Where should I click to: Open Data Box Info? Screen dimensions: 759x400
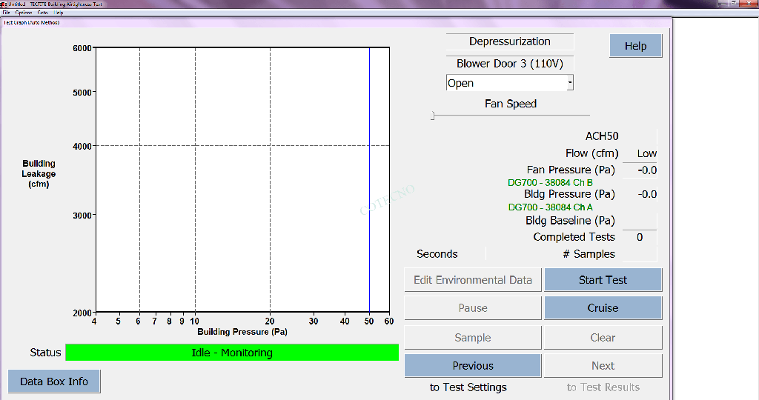(x=54, y=381)
